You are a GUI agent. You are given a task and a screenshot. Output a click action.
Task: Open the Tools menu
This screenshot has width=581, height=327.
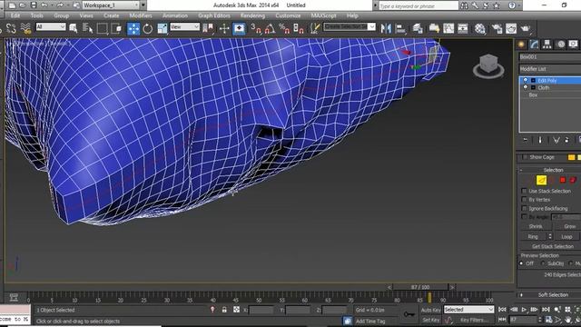pyautogui.click(x=36, y=15)
